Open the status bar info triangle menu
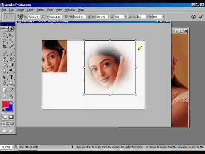 click(x=72, y=147)
